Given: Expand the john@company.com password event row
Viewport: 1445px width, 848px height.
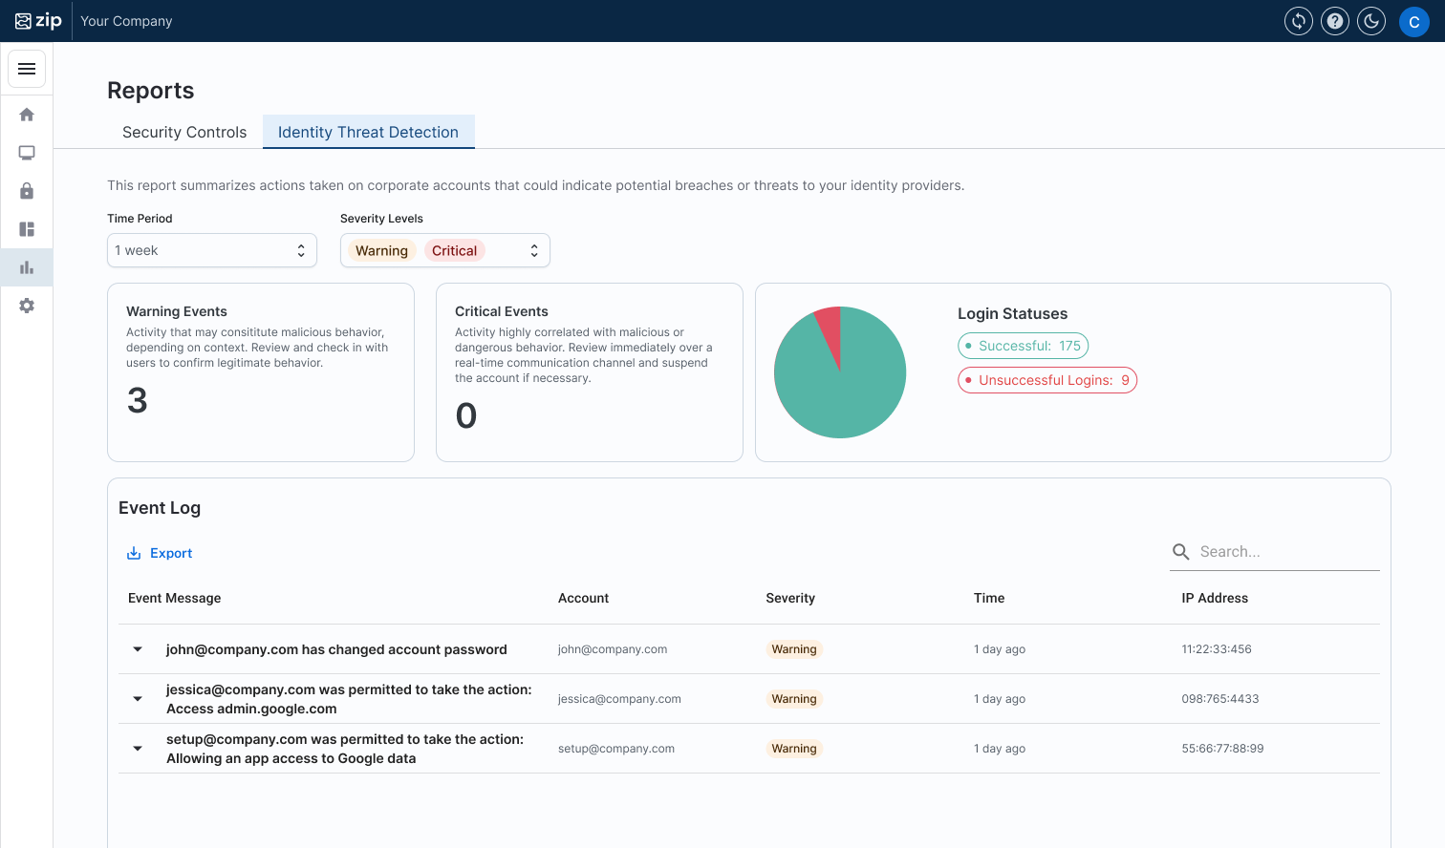Looking at the screenshot, I should pyautogui.click(x=138, y=649).
